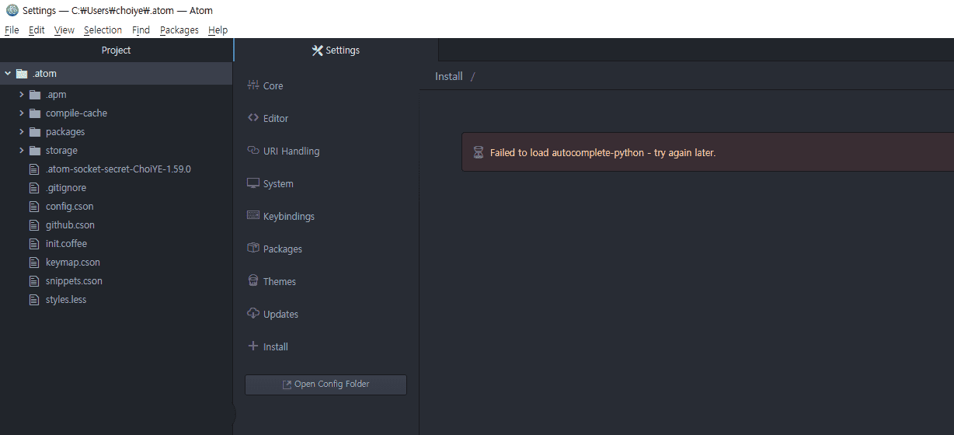
Task: Click the URI Handling link icon
Action: [x=253, y=151]
